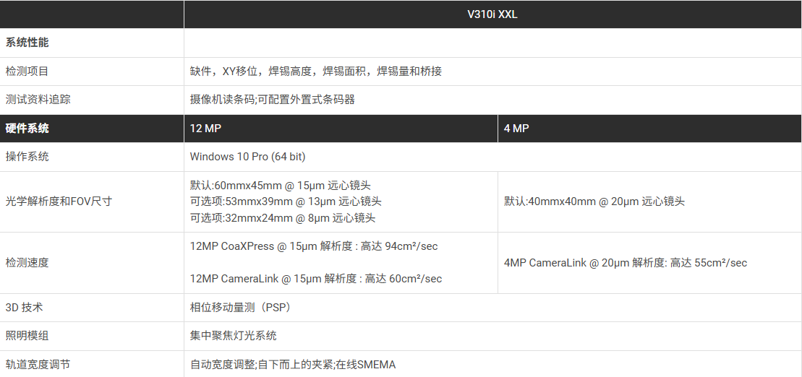
Task: Click the 缺件，XY移位 detection items text
Action: point(315,71)
